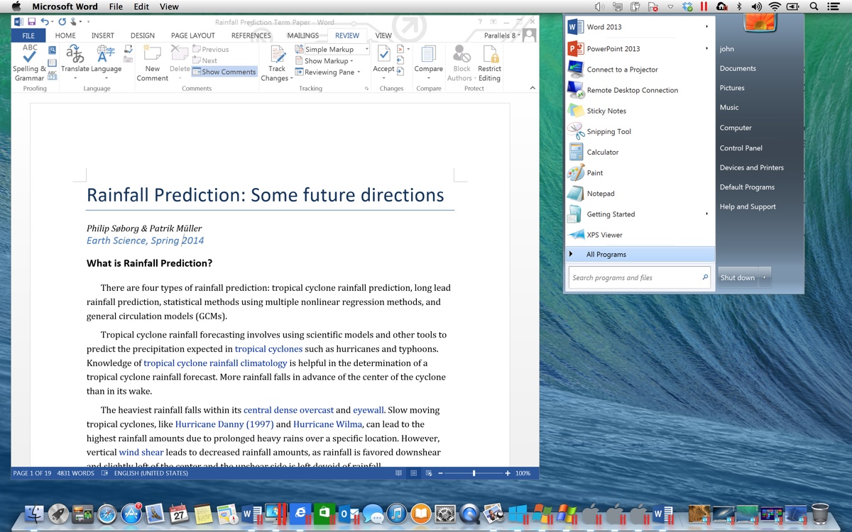Switch to Web Layout view in status bar

tap(428, 473)
